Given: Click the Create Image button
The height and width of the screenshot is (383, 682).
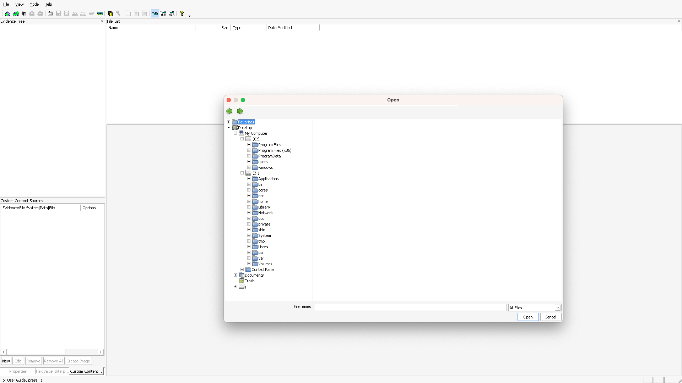Looking at the screenshot, I should click(79, 361).
